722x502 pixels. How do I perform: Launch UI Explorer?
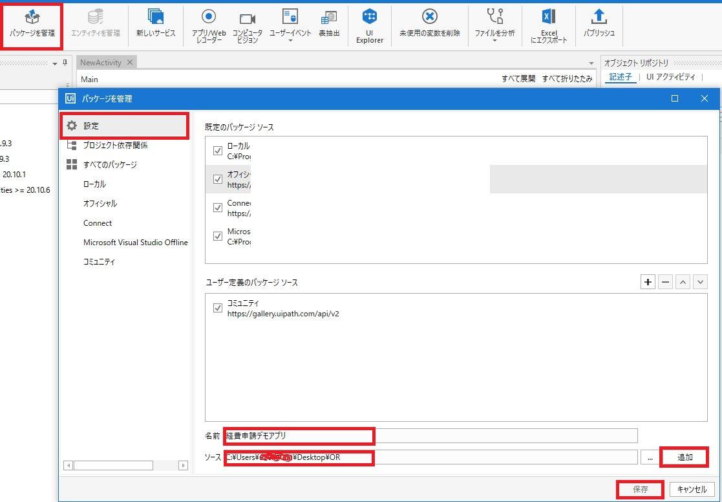click(x=370, y=27)
